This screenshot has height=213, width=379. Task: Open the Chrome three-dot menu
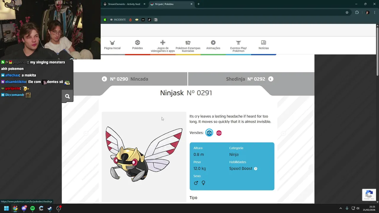375,12
